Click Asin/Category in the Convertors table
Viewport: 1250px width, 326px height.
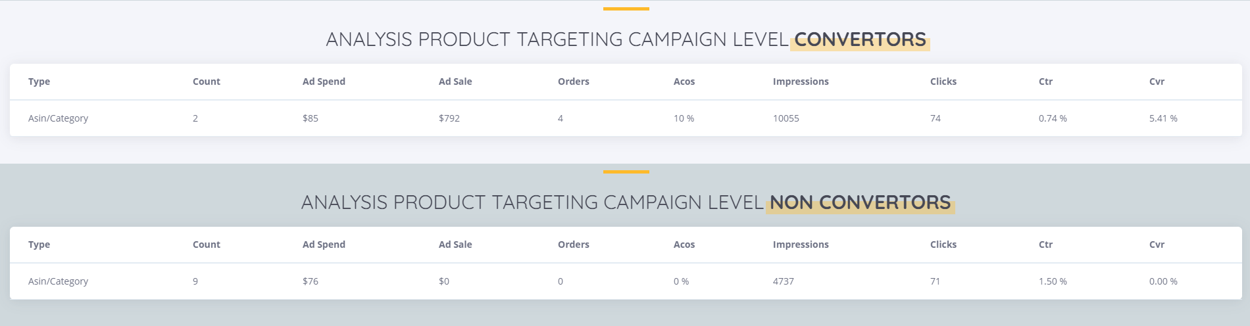click(58, 118)
